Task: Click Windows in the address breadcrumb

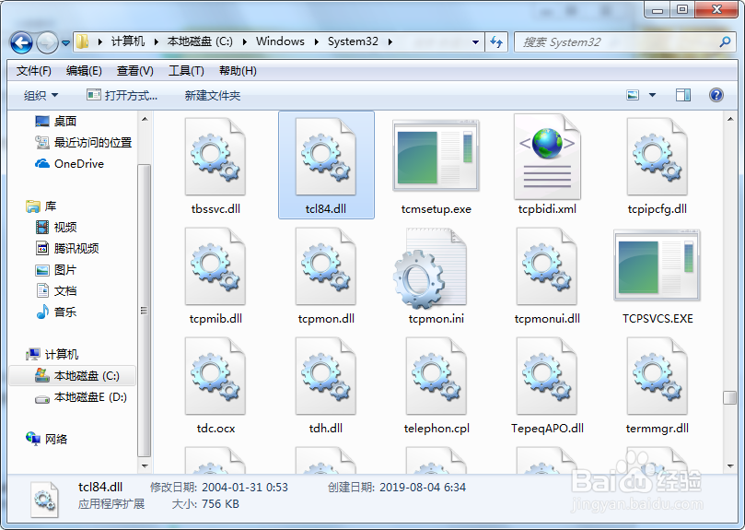Action: point(280,41)
